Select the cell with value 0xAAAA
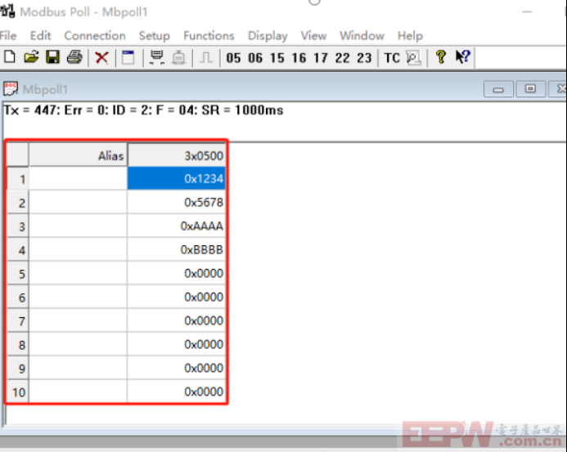 click(177, 226)
